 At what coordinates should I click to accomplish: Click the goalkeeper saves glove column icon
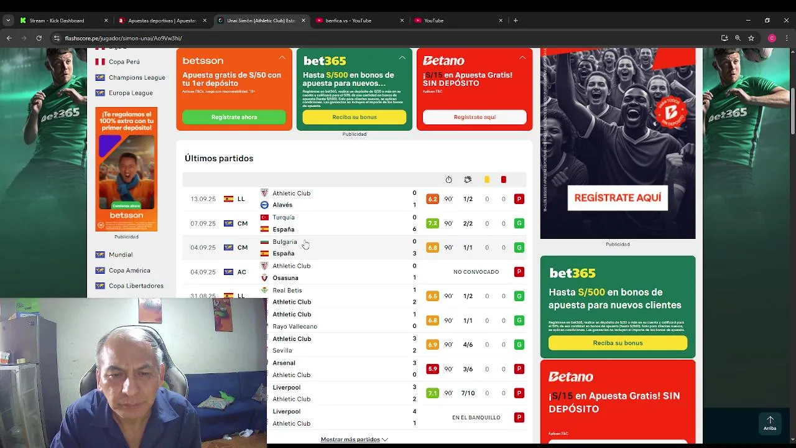pyautogui.click(x=468, y=180)
